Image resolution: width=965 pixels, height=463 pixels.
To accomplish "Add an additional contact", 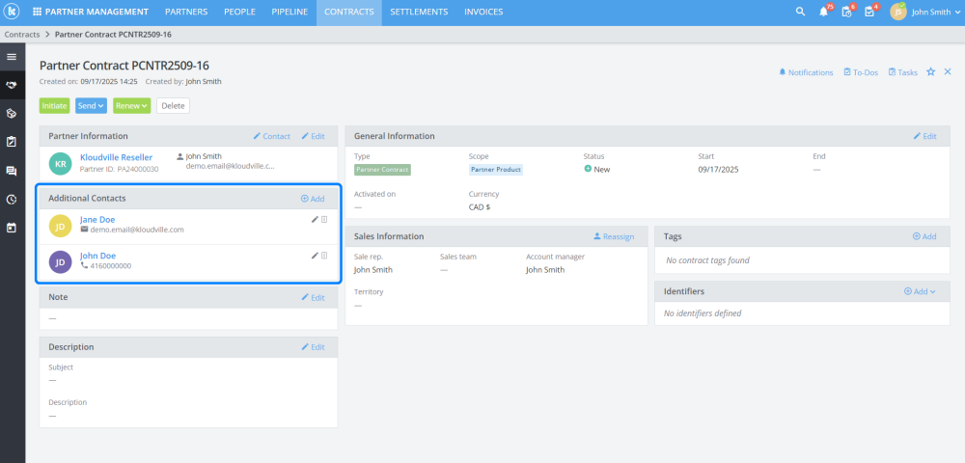I will tap(312, 199).
